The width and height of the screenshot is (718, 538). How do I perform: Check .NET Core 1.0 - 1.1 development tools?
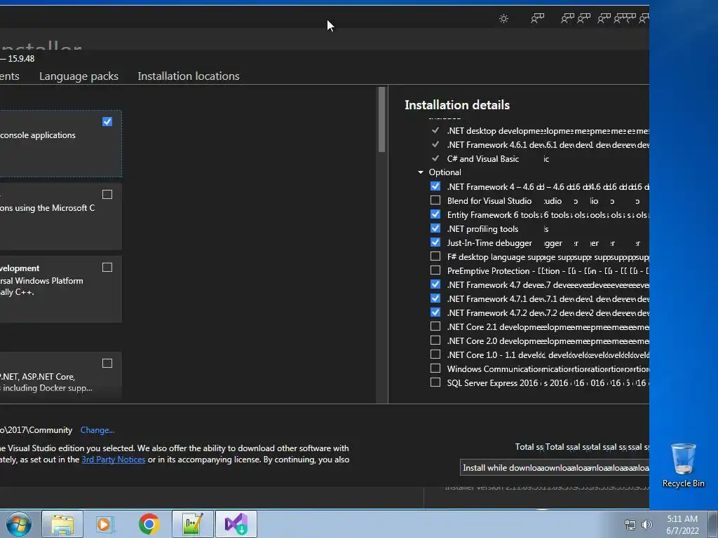pyautogui.click(x=435, y=354)
